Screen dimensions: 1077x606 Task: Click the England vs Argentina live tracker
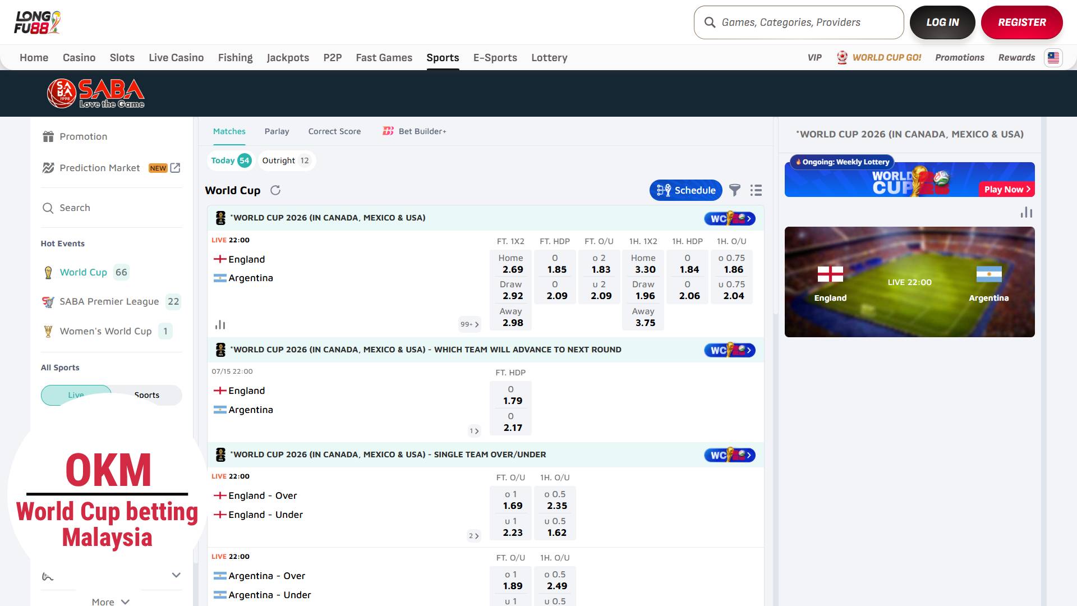click(910, 282)
